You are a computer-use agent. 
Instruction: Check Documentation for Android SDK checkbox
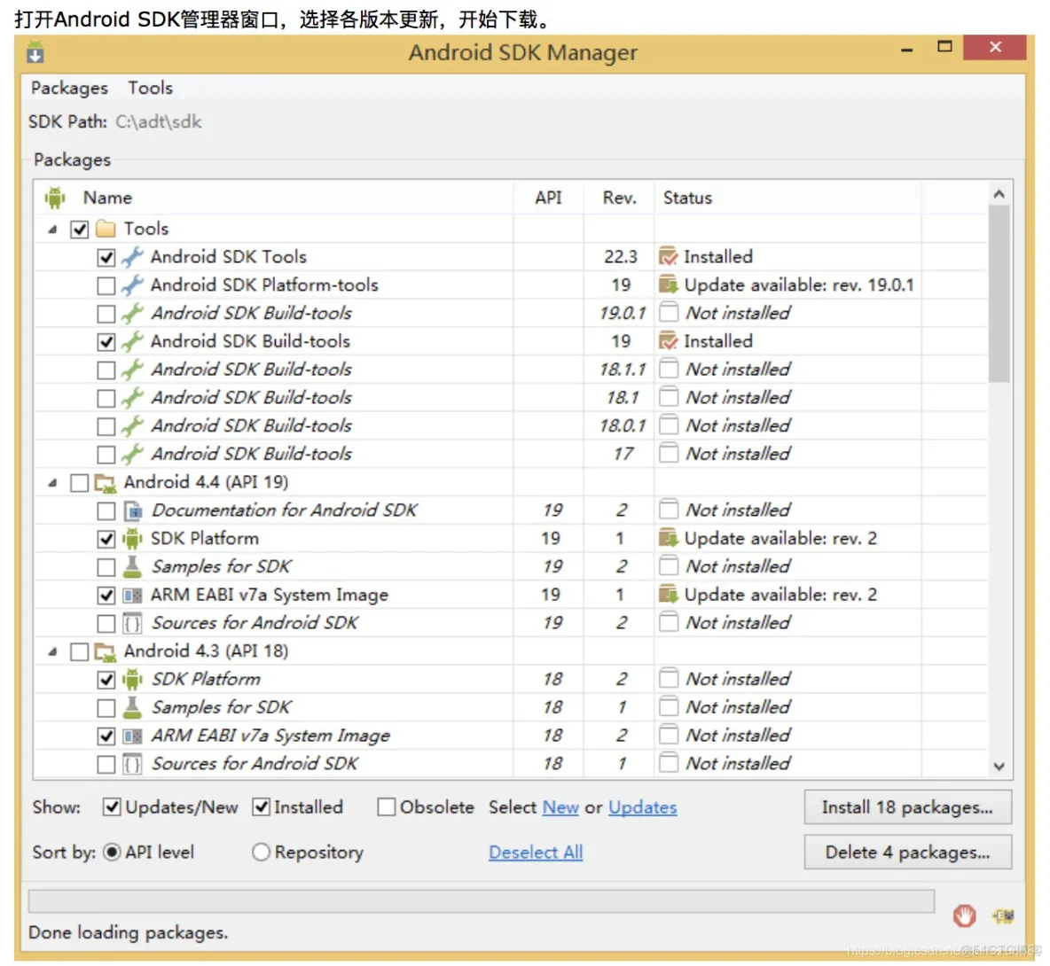pyautogui.click(x=106, y=511)
